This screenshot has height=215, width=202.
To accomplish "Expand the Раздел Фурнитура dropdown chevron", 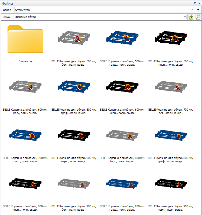I will pos(191,10).
